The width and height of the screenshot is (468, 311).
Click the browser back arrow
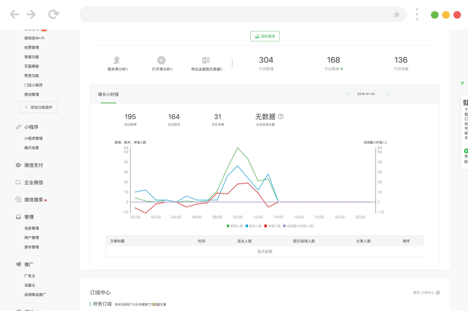click(x=14, y=15)
